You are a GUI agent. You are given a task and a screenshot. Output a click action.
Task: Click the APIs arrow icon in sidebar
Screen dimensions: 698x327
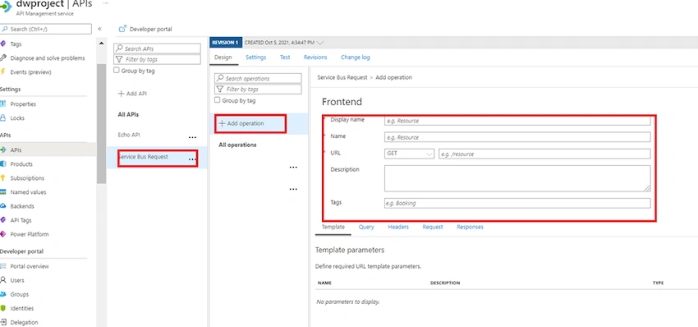pyautogui.click(x=3, y=150)
